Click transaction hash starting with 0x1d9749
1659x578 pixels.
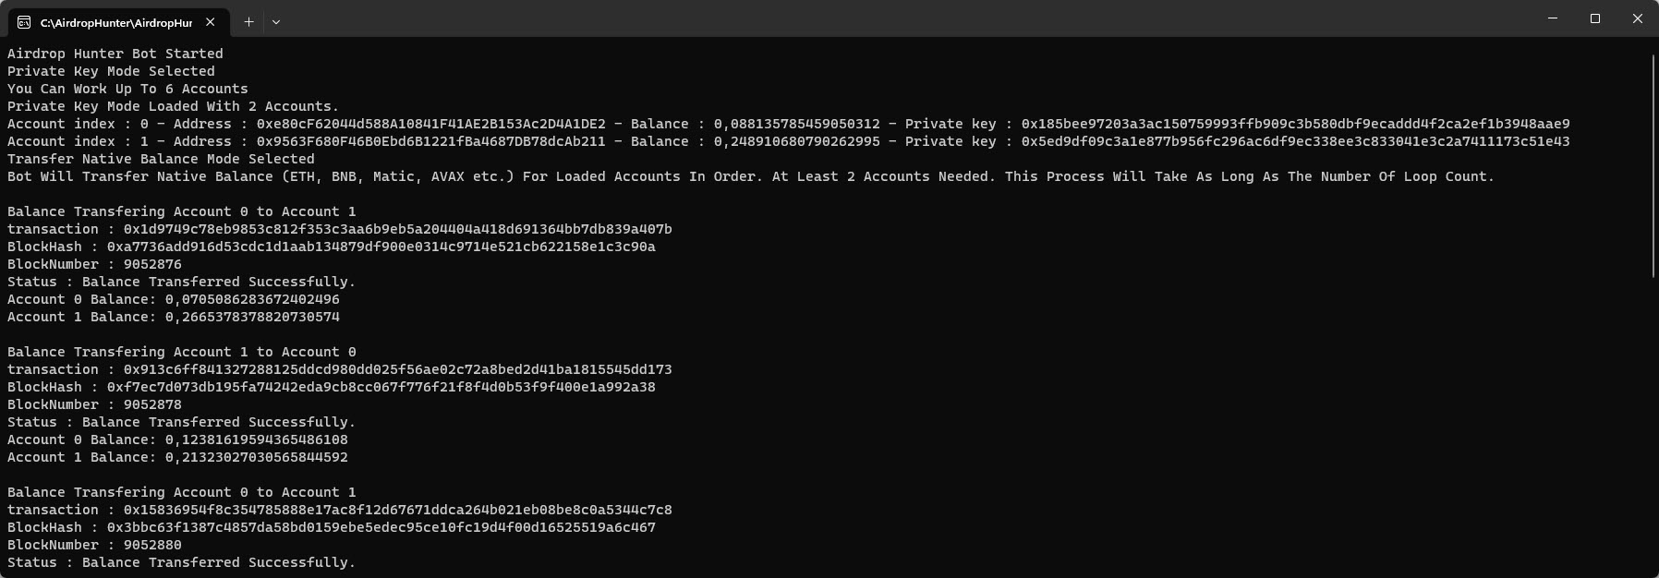(397, 229)
